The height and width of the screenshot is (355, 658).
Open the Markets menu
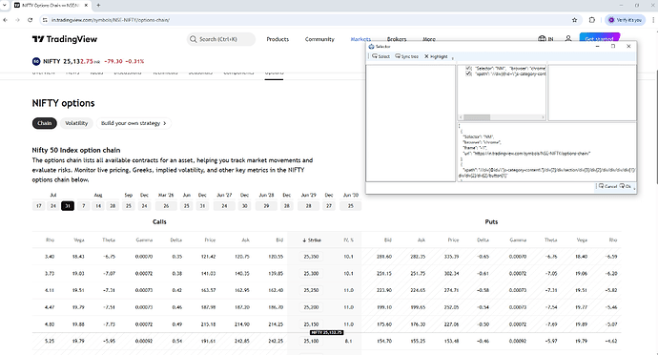[360, 39]
